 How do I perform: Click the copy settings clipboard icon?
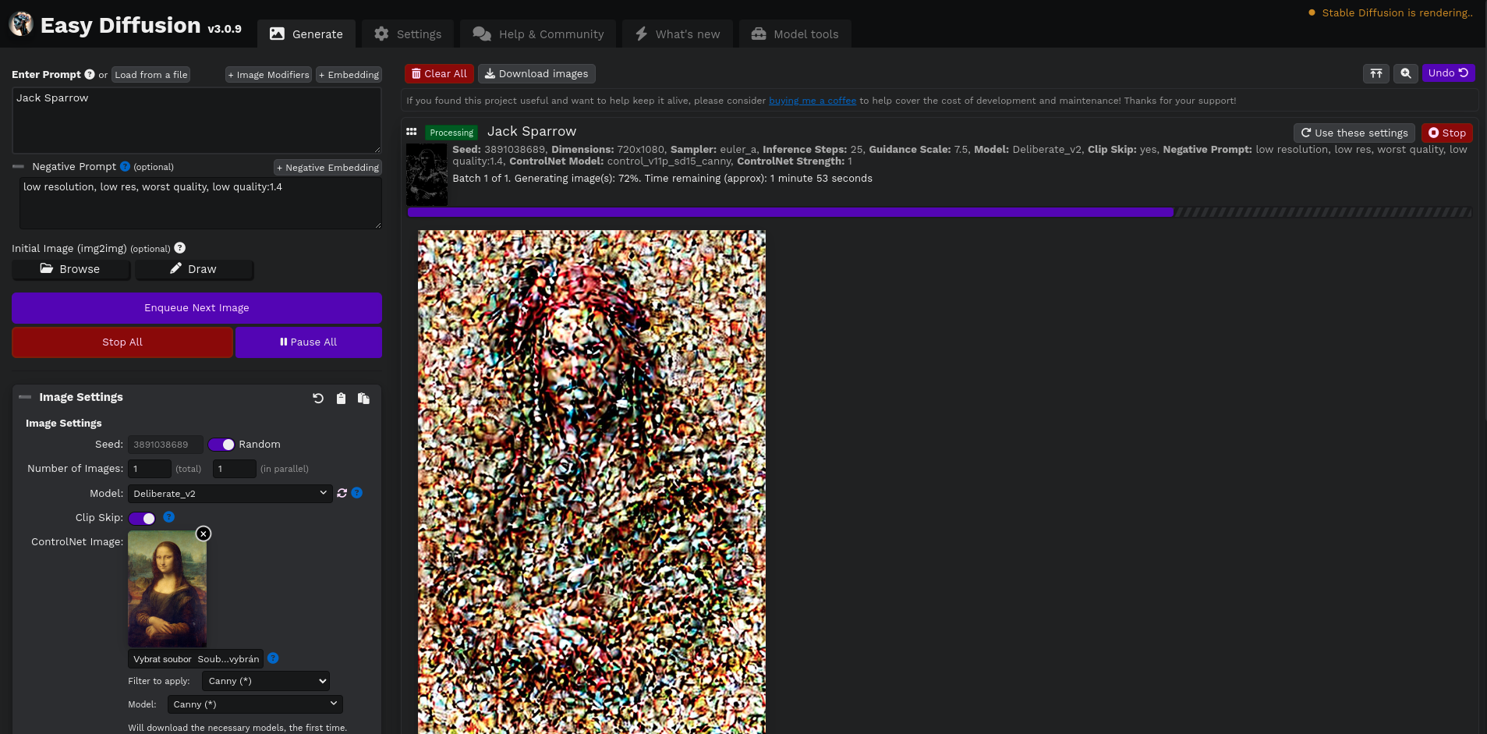(x=341, y=399)
